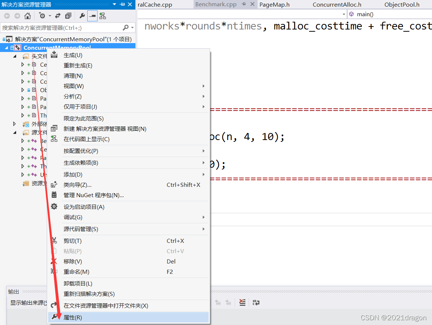Open the 调试(G) submenu
Screen dimensions: 432x325
[x=128, y=217]
